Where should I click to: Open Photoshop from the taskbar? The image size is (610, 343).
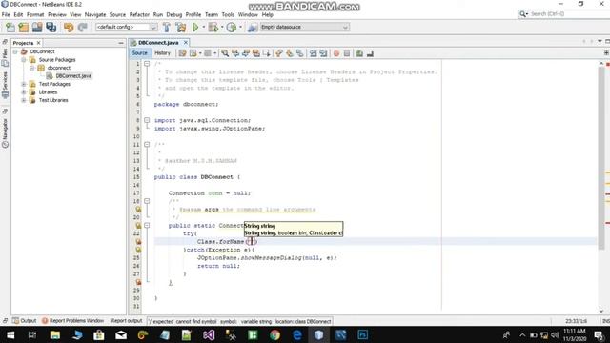tap(362, 334)
